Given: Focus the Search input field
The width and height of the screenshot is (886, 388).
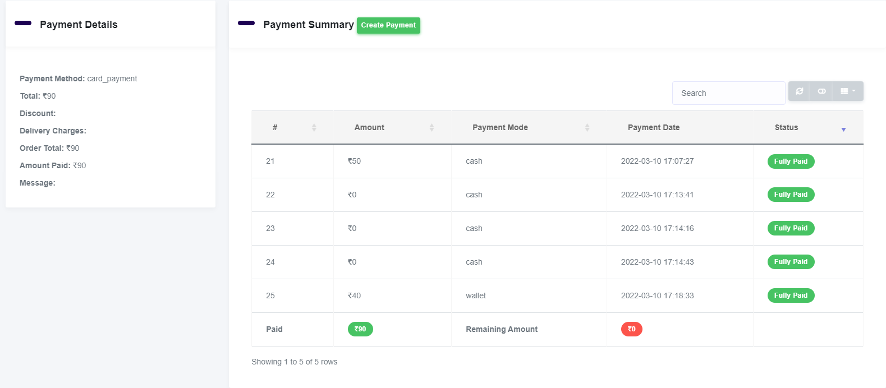Looking at the screenshot, I should click(728, 93).
